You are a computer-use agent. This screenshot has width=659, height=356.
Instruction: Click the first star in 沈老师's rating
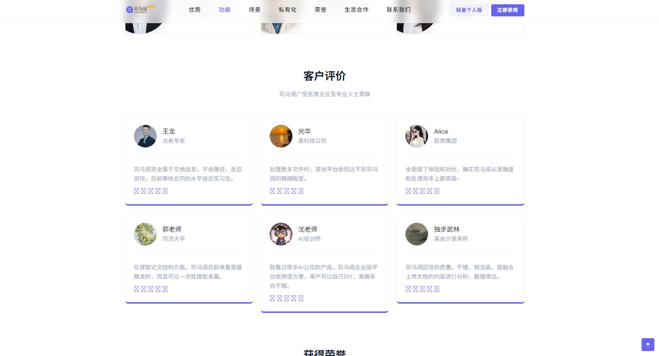(272, 298)
